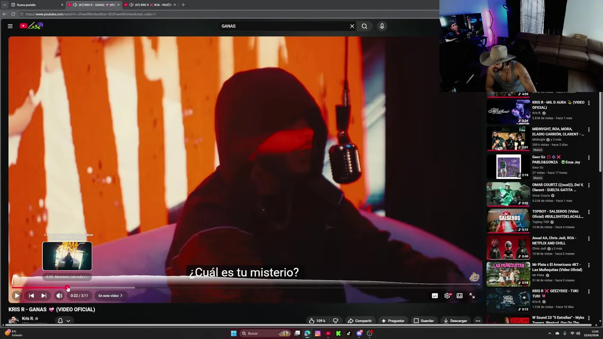Open more actions ellipsis below video
The height and width of the screenshot is (339, 603).
478,321
